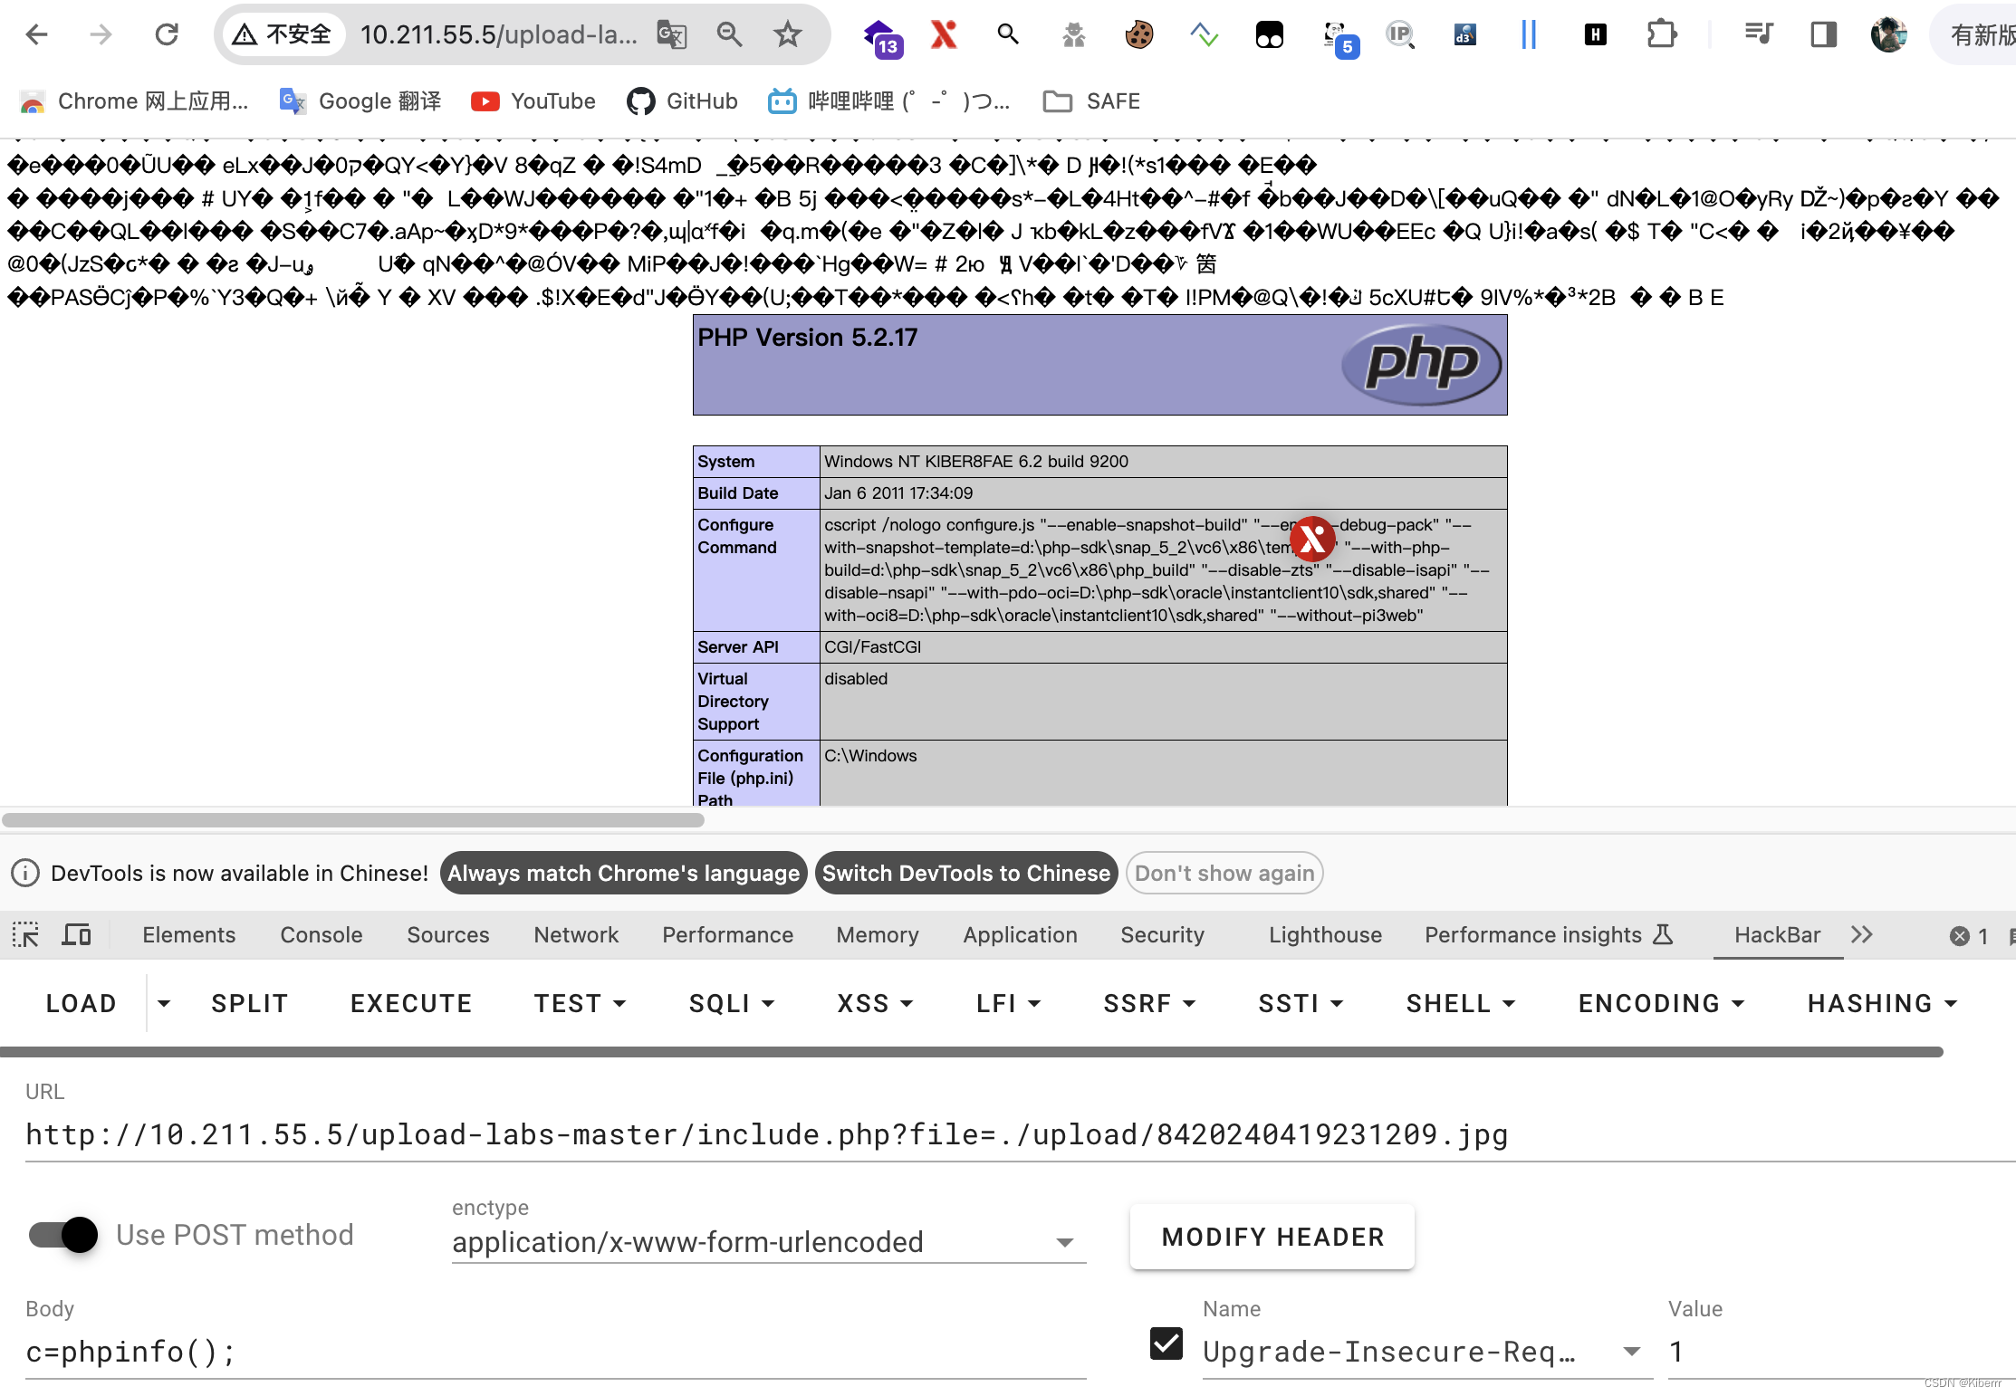Screen dimensions: 2016x1396
Task: Toggle device toolbar in DevTools
Action: tap(76, 934)
